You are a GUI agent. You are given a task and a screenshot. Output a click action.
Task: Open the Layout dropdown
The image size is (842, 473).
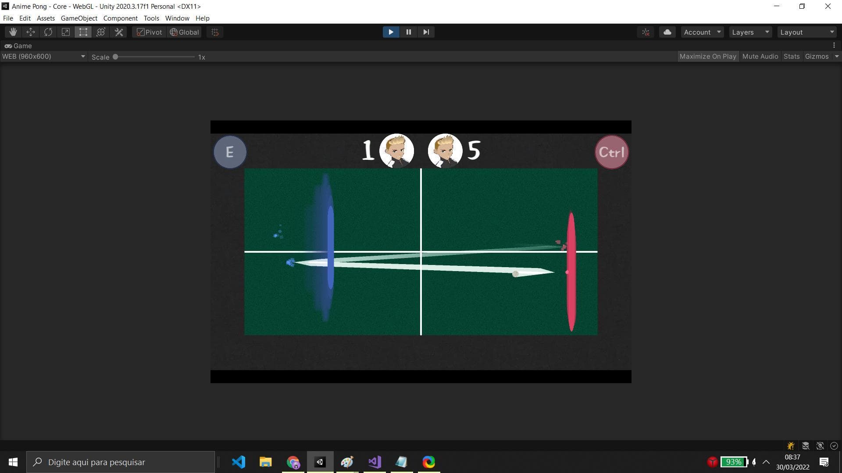pyautogui.click(x=806, y=32)
